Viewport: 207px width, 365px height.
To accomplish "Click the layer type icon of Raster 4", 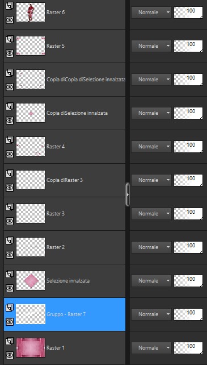I will [x=9, y=140].
